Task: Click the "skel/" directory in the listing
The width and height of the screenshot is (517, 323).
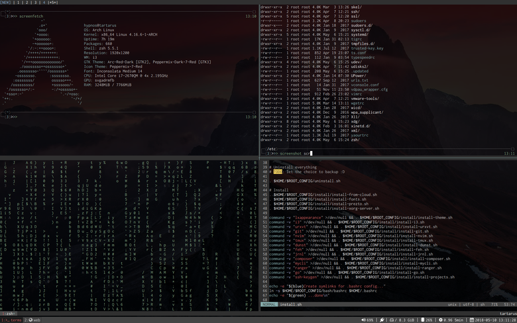Action: tap(357, 7)
